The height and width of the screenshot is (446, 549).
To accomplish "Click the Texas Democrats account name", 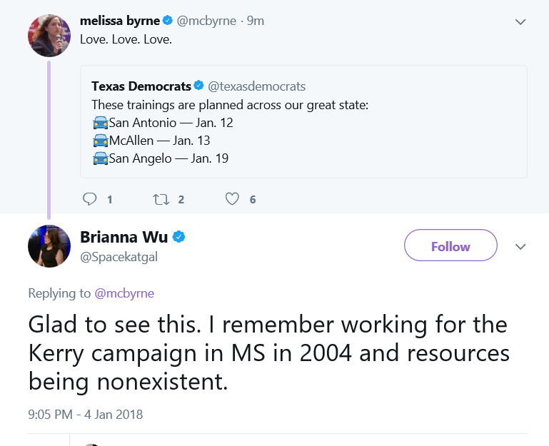I will (x=141, y=86).
